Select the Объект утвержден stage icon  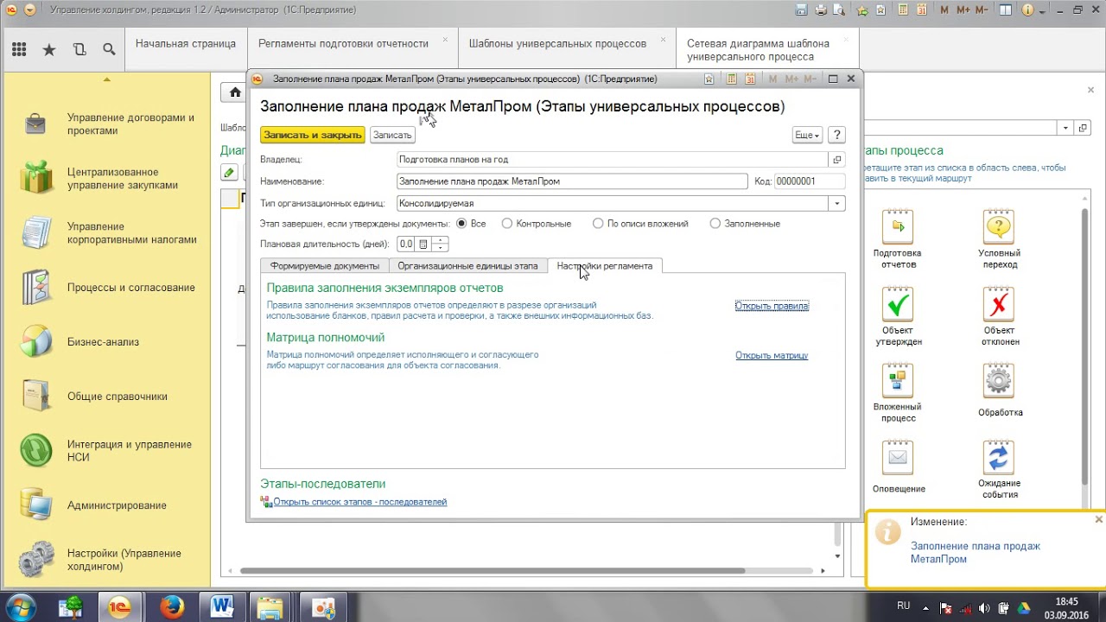897,304
